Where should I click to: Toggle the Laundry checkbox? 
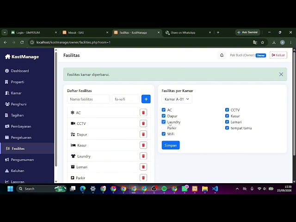click(163, 122)
